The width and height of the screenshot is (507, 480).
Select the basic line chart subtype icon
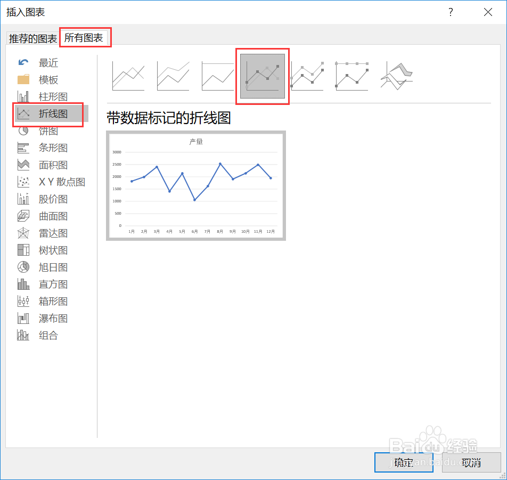(128, 76)
